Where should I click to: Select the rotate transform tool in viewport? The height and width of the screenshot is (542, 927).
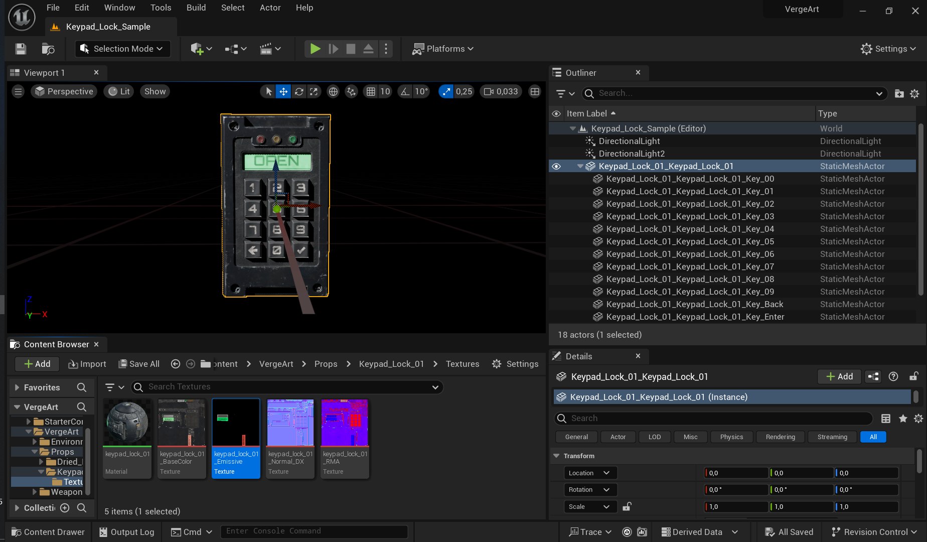click(x=299, y=91)
